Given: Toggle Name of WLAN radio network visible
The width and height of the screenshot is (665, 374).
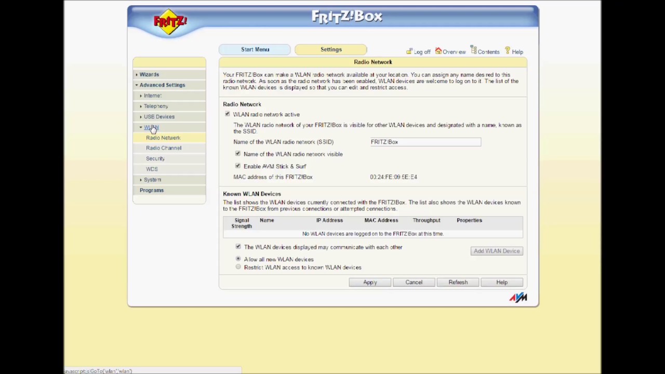Looking at the screenshot, I should [237, 154].
